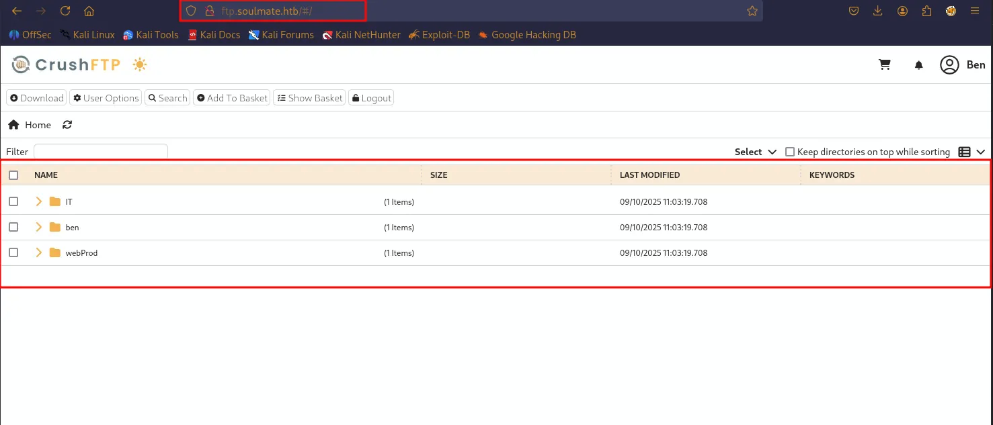Click the Ben user avatar icon

coord(949,65)
